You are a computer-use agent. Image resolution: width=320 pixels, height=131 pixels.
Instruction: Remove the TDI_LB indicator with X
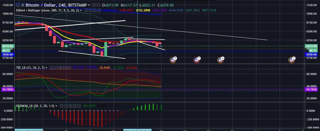point(69,67)
